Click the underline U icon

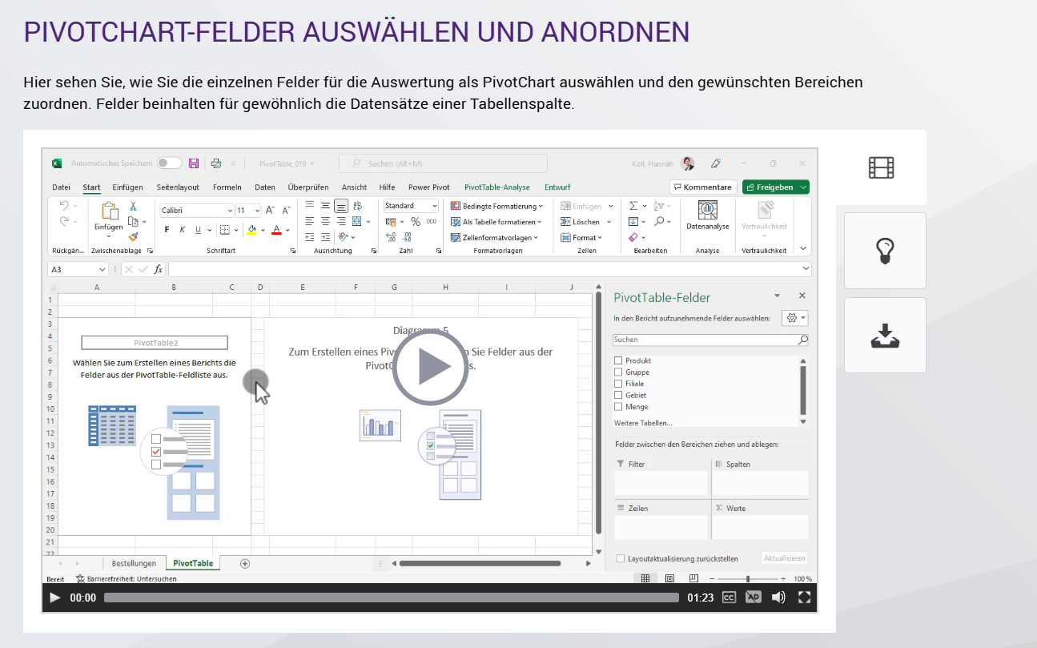coord(197,230)
